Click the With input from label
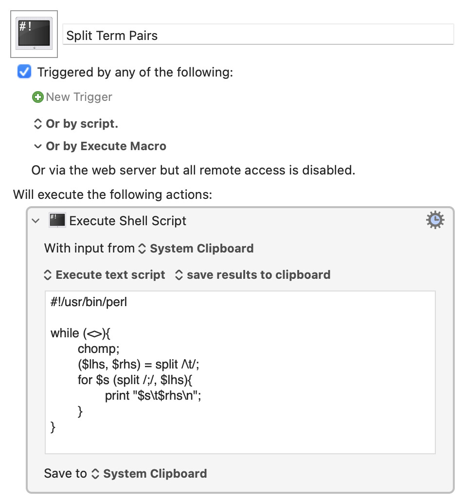Screen dimensions: 465x504 (89, 249)
